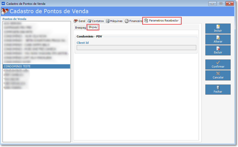Screen dimensions: 238x147
Task: Switch to the Contatos tab
Action: pos(96,21)
